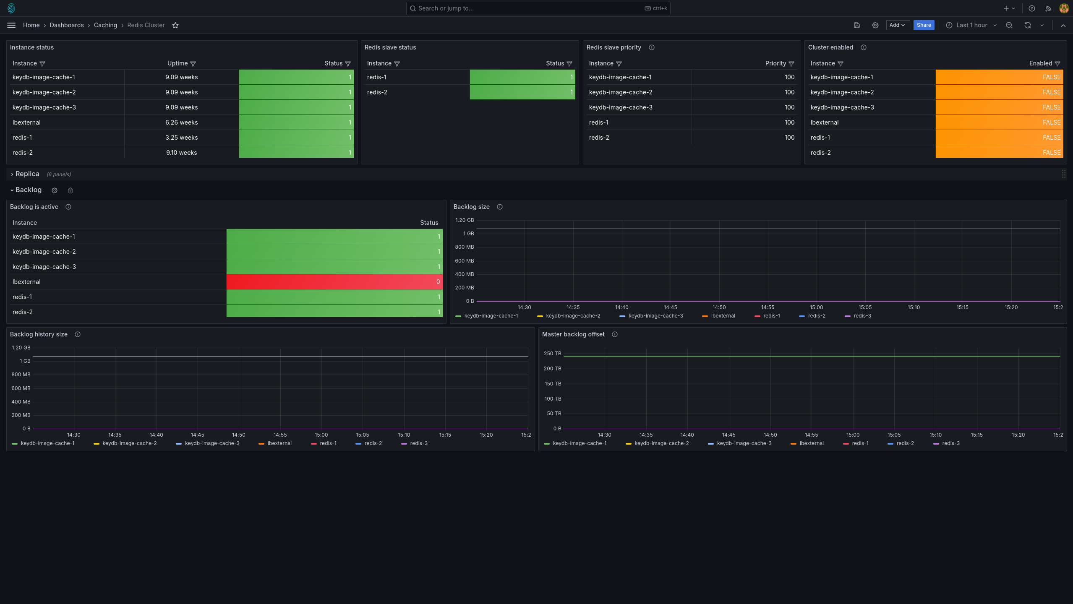Image resolution: width=1073 pixels, height=604 pixels.
Task: Open Backlog row options gear icon
Action: (x=55, y=190)
